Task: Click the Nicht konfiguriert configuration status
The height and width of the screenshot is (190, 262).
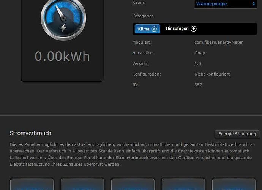Action: tap(212, 74)
